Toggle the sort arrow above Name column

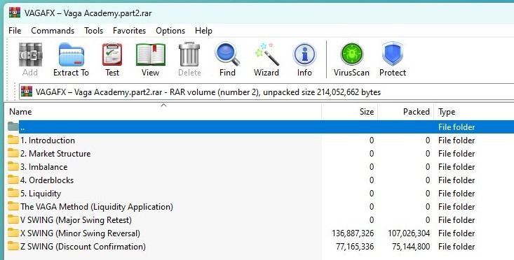(163, 105)
